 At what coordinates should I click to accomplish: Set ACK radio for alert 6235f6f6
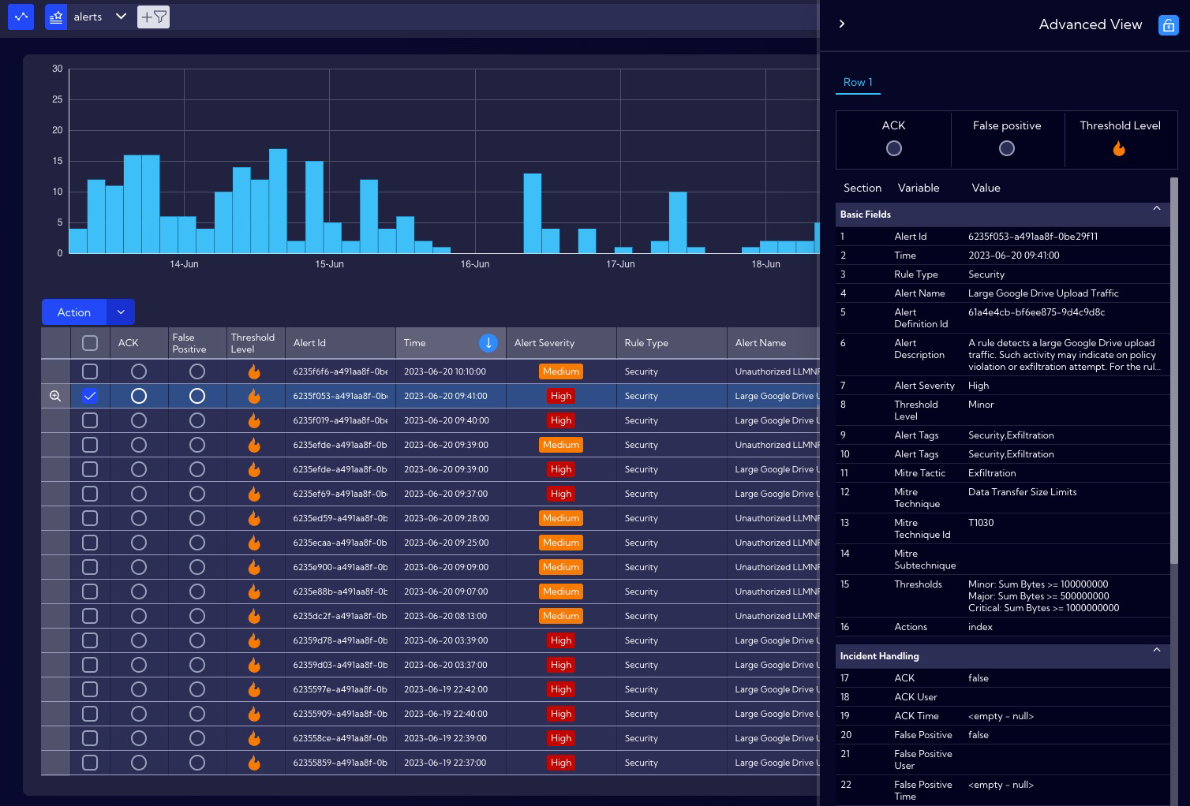tap(138, 371)
